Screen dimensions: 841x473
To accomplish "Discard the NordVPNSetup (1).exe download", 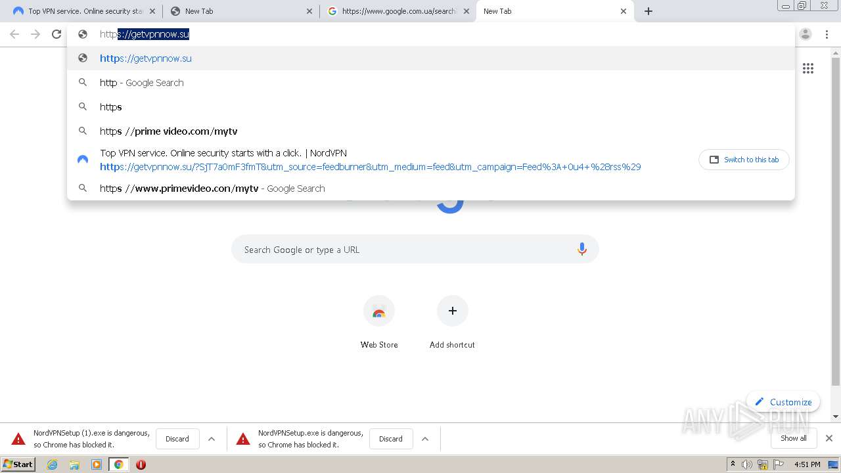I will point(177,439).
